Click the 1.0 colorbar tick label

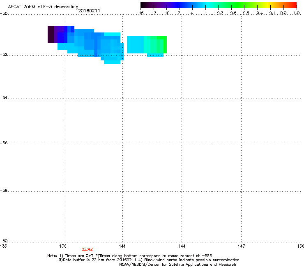pyautogui.click(x=297, y=13)
